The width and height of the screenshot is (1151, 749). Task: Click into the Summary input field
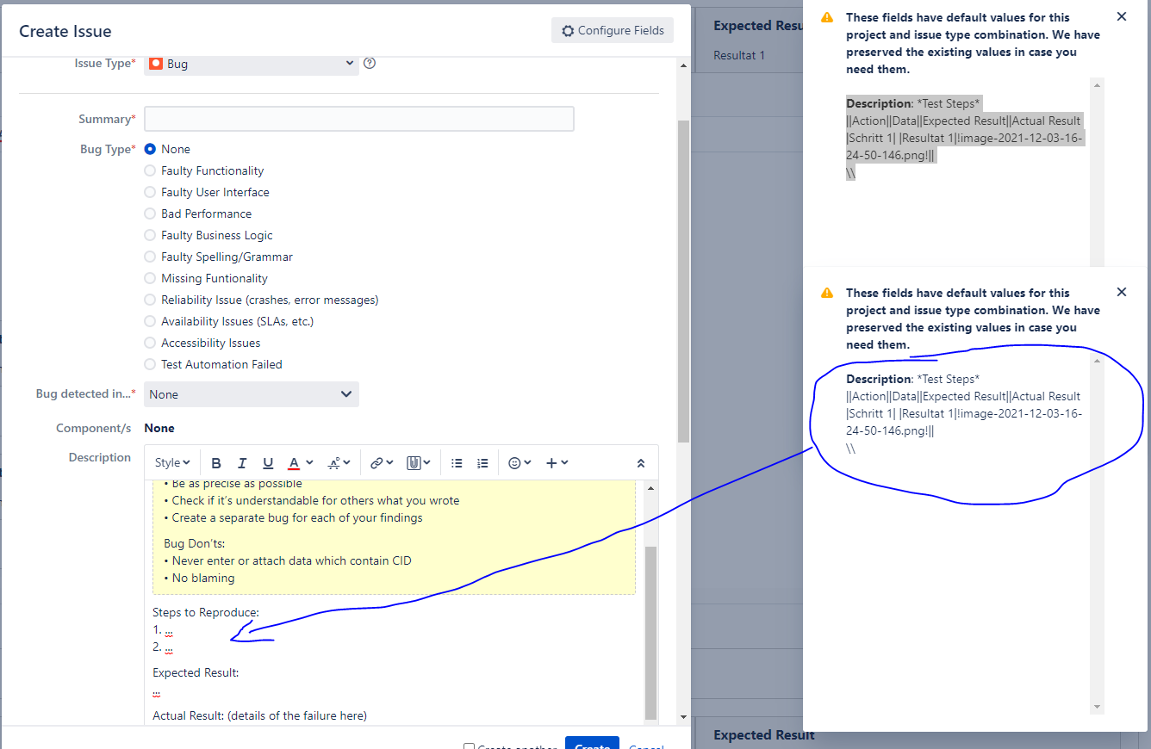[358, 119]
